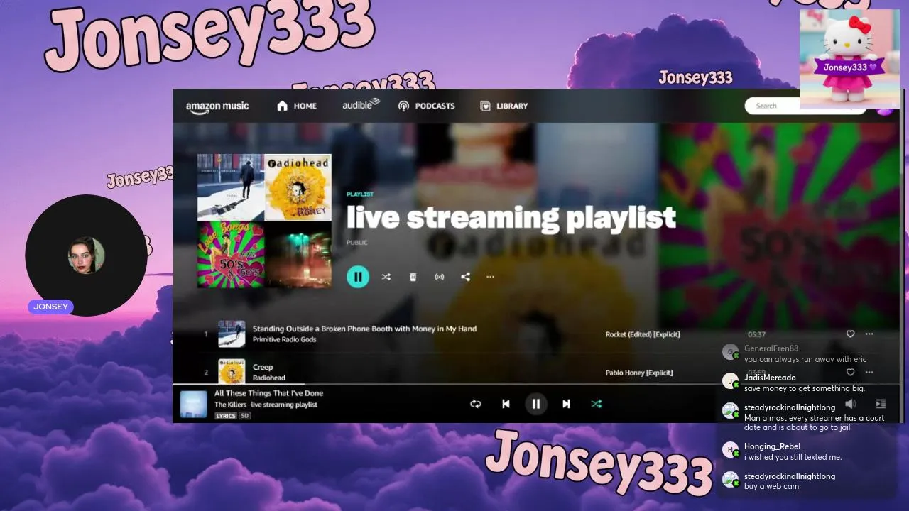Image resolution: width=909 pixels, height=511 pixels.
Task: Delete the playlist using the trash icon
Action: [413, 277]
